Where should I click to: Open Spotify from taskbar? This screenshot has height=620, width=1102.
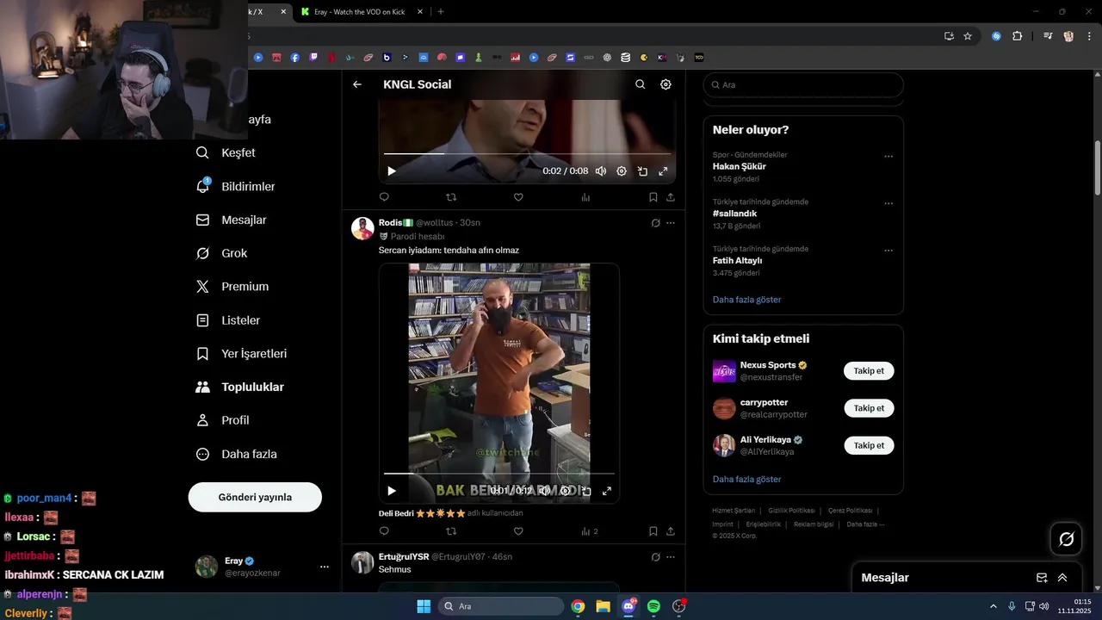(x=653, y=606)
